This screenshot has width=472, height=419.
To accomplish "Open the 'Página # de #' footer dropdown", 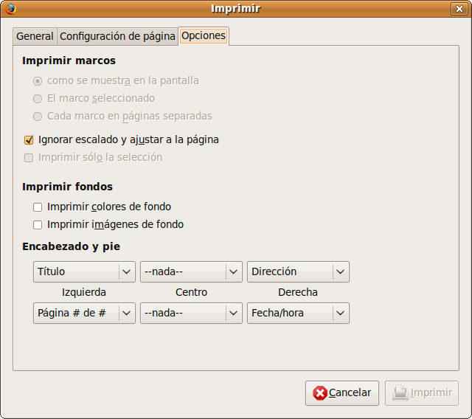I will coord(84,313).
